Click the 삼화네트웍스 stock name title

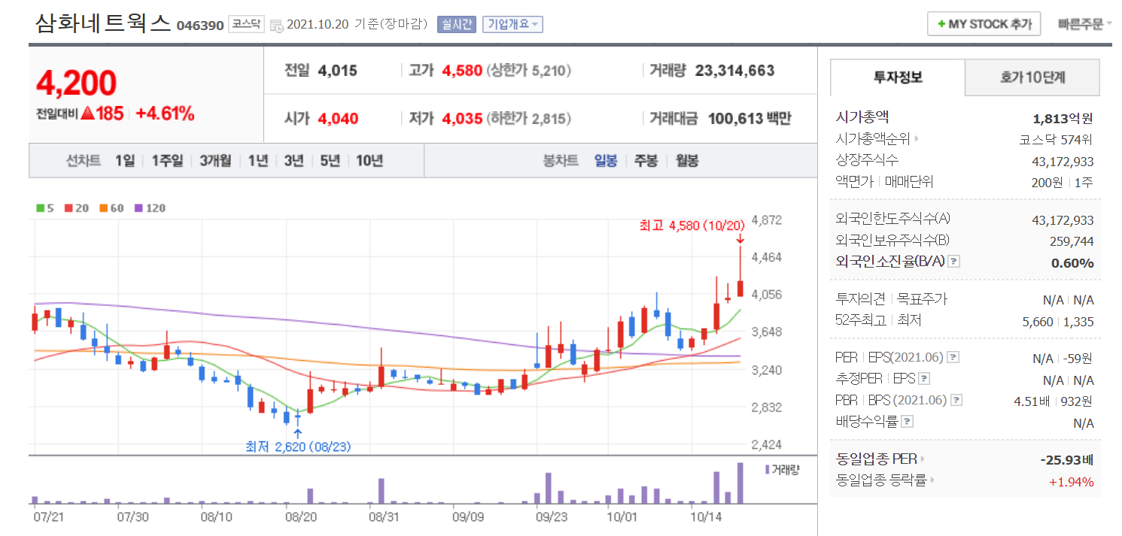103,23
